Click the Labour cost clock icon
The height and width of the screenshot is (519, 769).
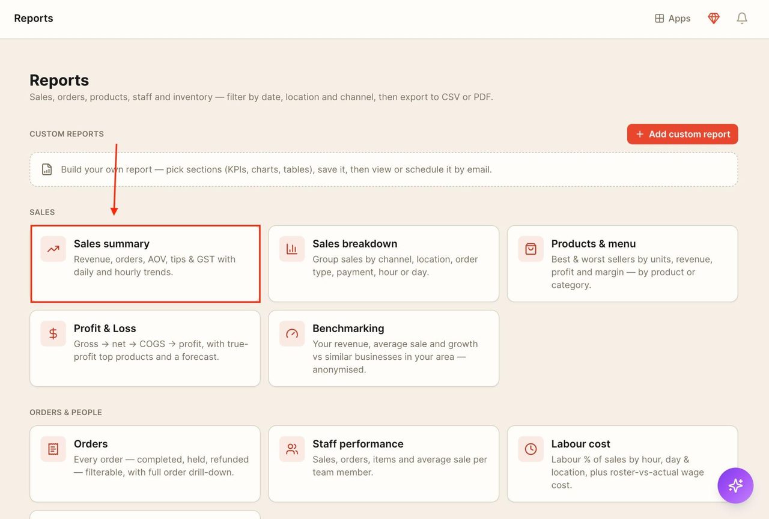pos(531,449)
